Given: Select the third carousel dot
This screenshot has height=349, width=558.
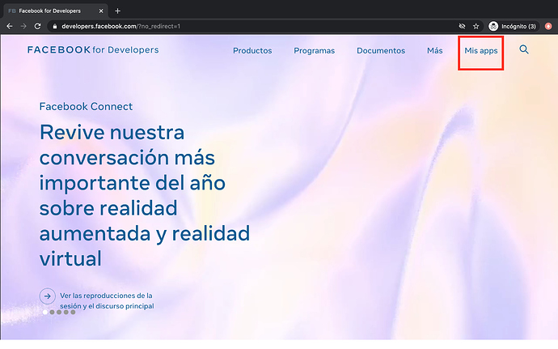Looking at the screenshot, I should coord(59,313).
